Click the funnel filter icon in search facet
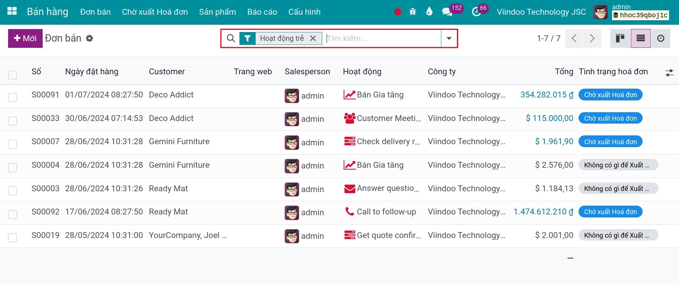 tap(248, 38)
